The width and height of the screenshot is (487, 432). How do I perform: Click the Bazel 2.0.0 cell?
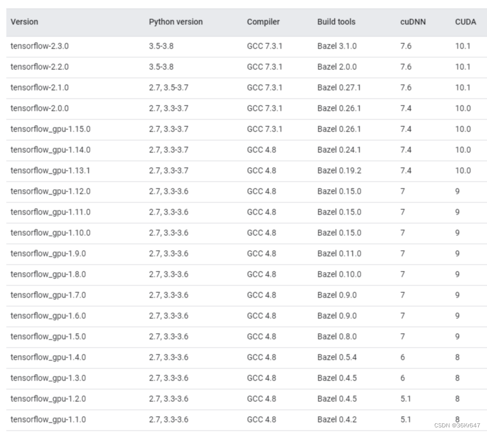click(x=337, y=67)
